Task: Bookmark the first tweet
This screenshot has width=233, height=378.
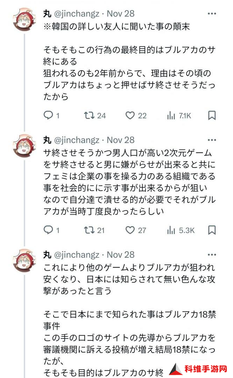Action: [x=212, y=115]
